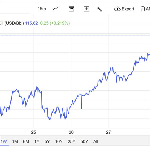Viewport: 150px width, 150px height.
Task: Select the 50Y time range
Action: [84, 141]
